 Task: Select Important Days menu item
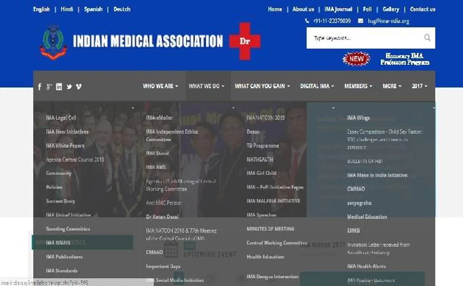tap(163, 266)
